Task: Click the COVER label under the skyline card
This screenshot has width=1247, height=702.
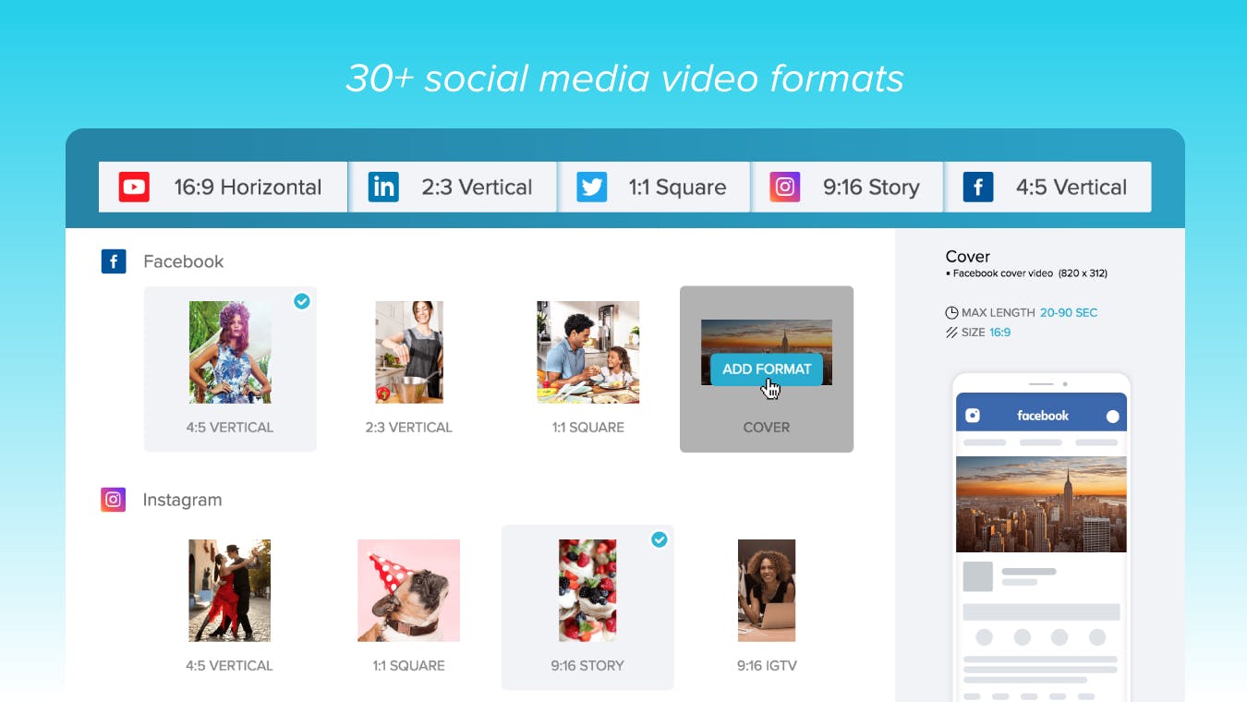Action: 767,428
